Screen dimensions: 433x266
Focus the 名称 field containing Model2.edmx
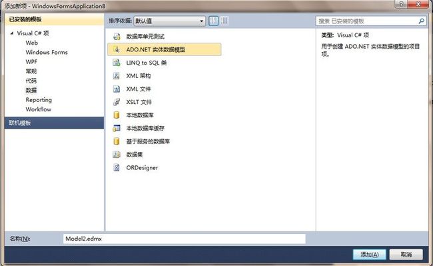(185, 239)
